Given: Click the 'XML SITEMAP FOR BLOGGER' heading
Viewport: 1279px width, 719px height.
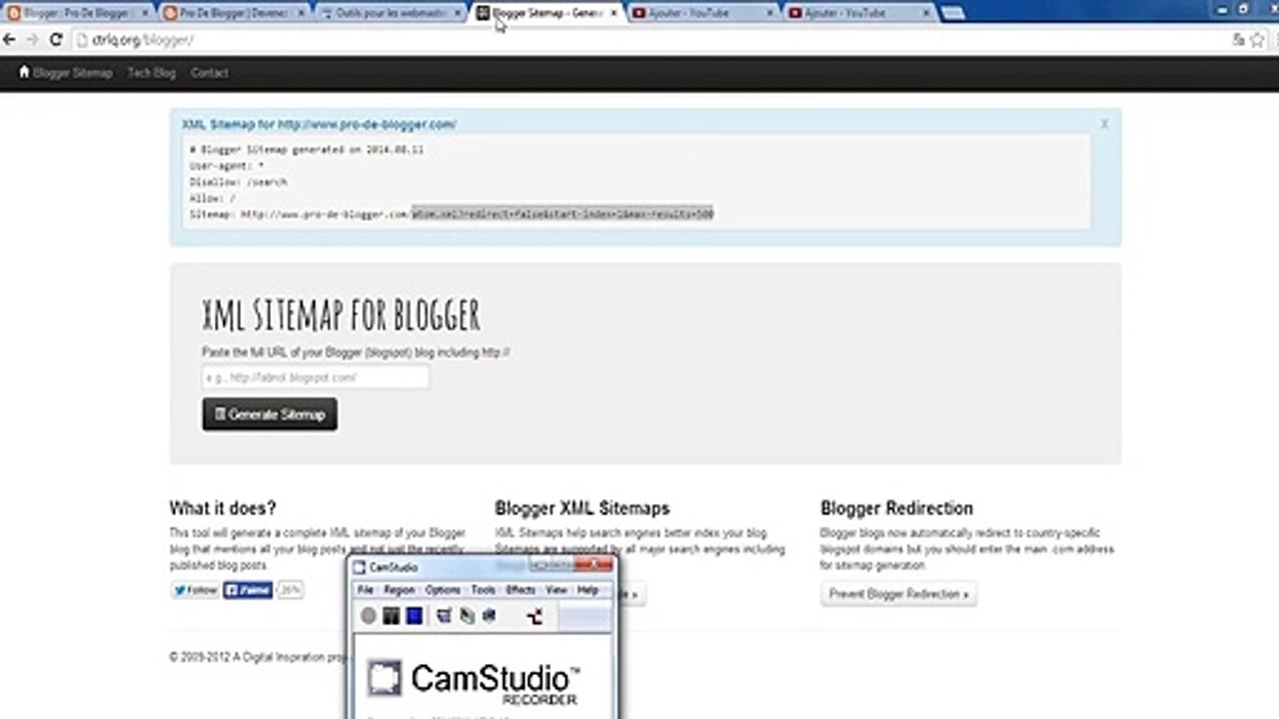Looking at the screenshot, I should click(x=341, y=316).
